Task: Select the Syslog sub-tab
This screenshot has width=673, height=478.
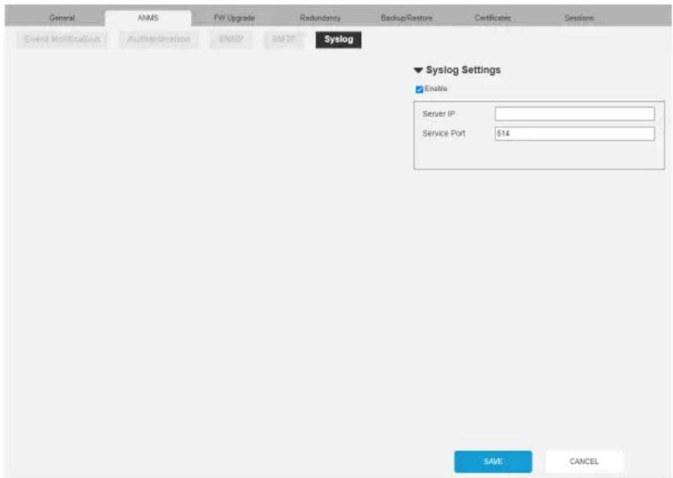Action: pyautogui.click(x=339, y=40)
